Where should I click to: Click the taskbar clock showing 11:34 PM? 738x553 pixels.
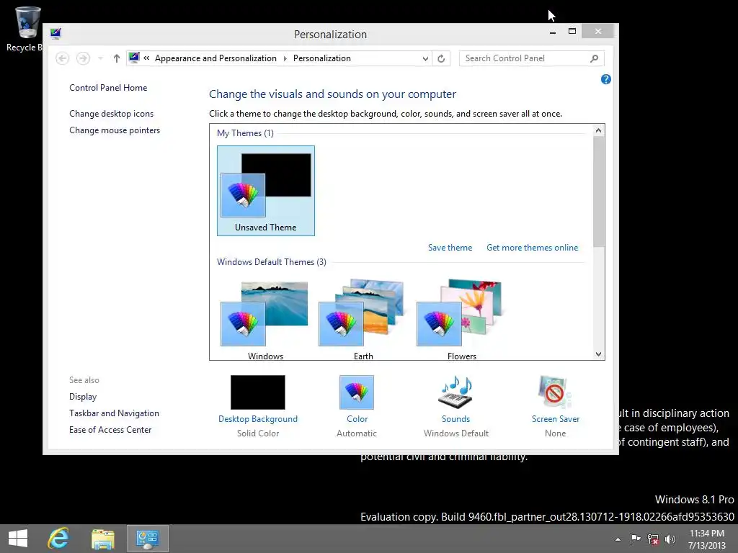pos(706,539)
